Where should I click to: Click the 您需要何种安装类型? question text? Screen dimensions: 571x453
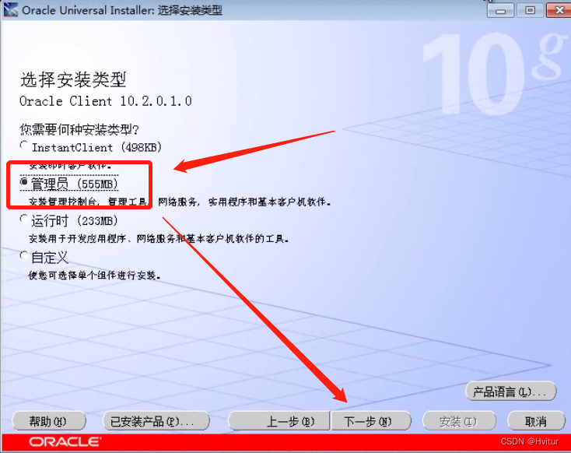[x=79, y=128]
